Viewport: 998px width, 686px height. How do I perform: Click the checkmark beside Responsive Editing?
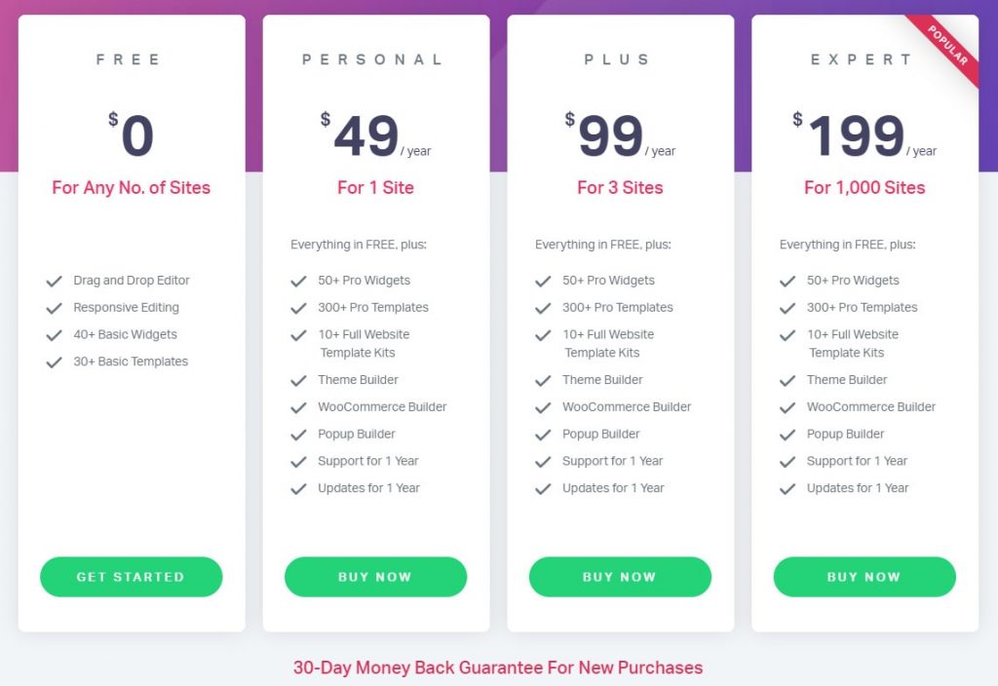56,308
